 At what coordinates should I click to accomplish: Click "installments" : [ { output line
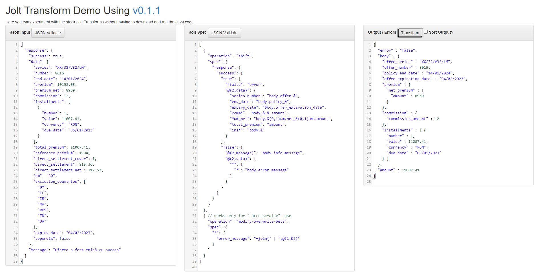(404, 130)
